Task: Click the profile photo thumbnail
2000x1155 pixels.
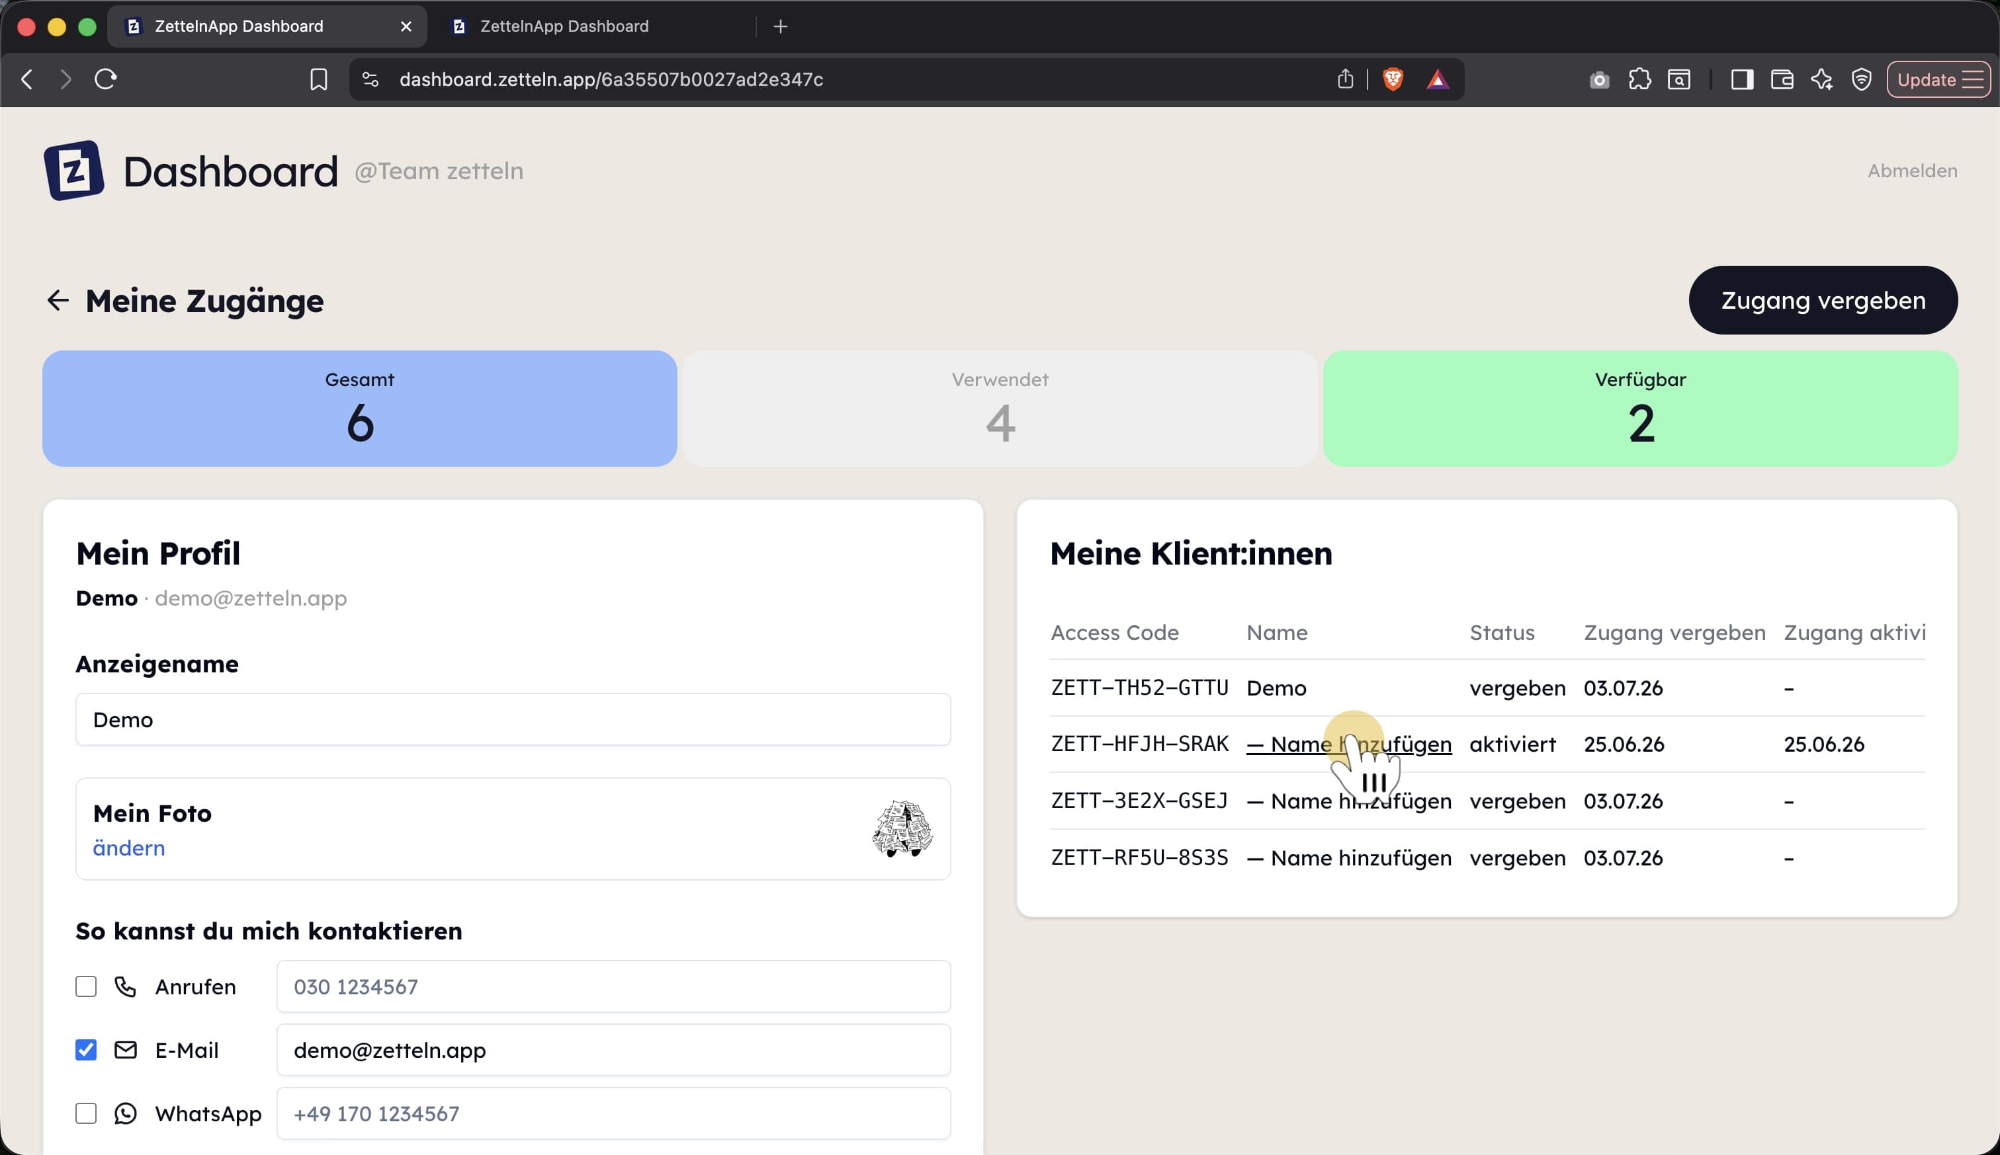Action: click(x=902, y=828)
